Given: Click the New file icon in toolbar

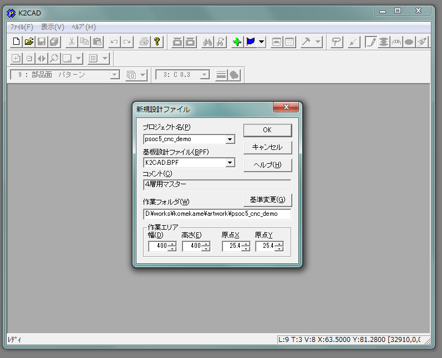Looking at the screenshot, I should [x=16, y=42].
